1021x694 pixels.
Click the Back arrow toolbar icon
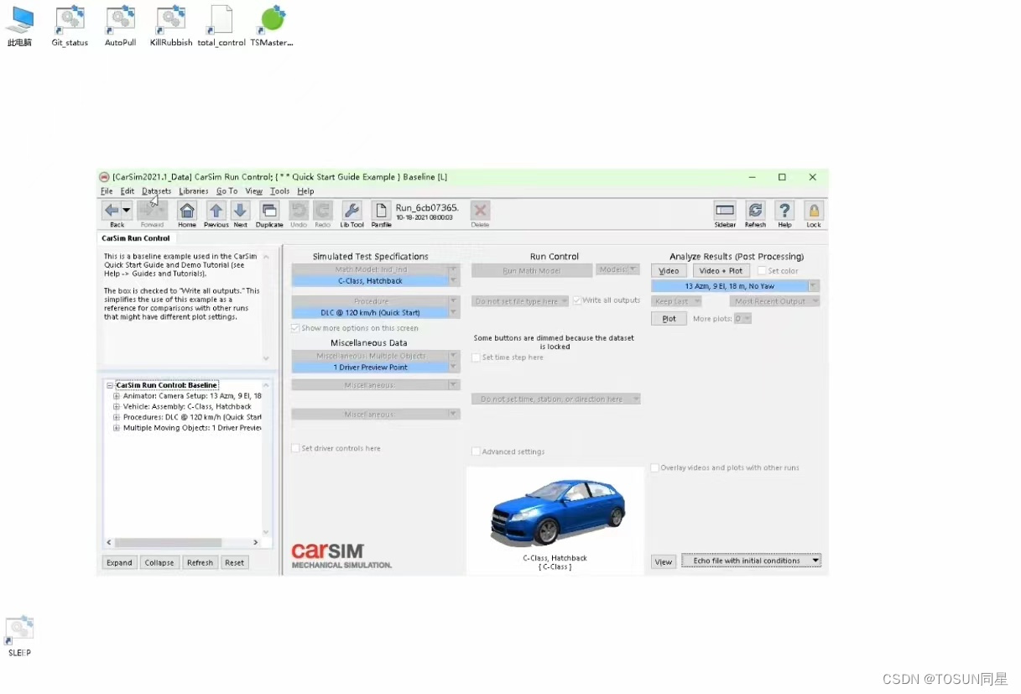point(112,211)
